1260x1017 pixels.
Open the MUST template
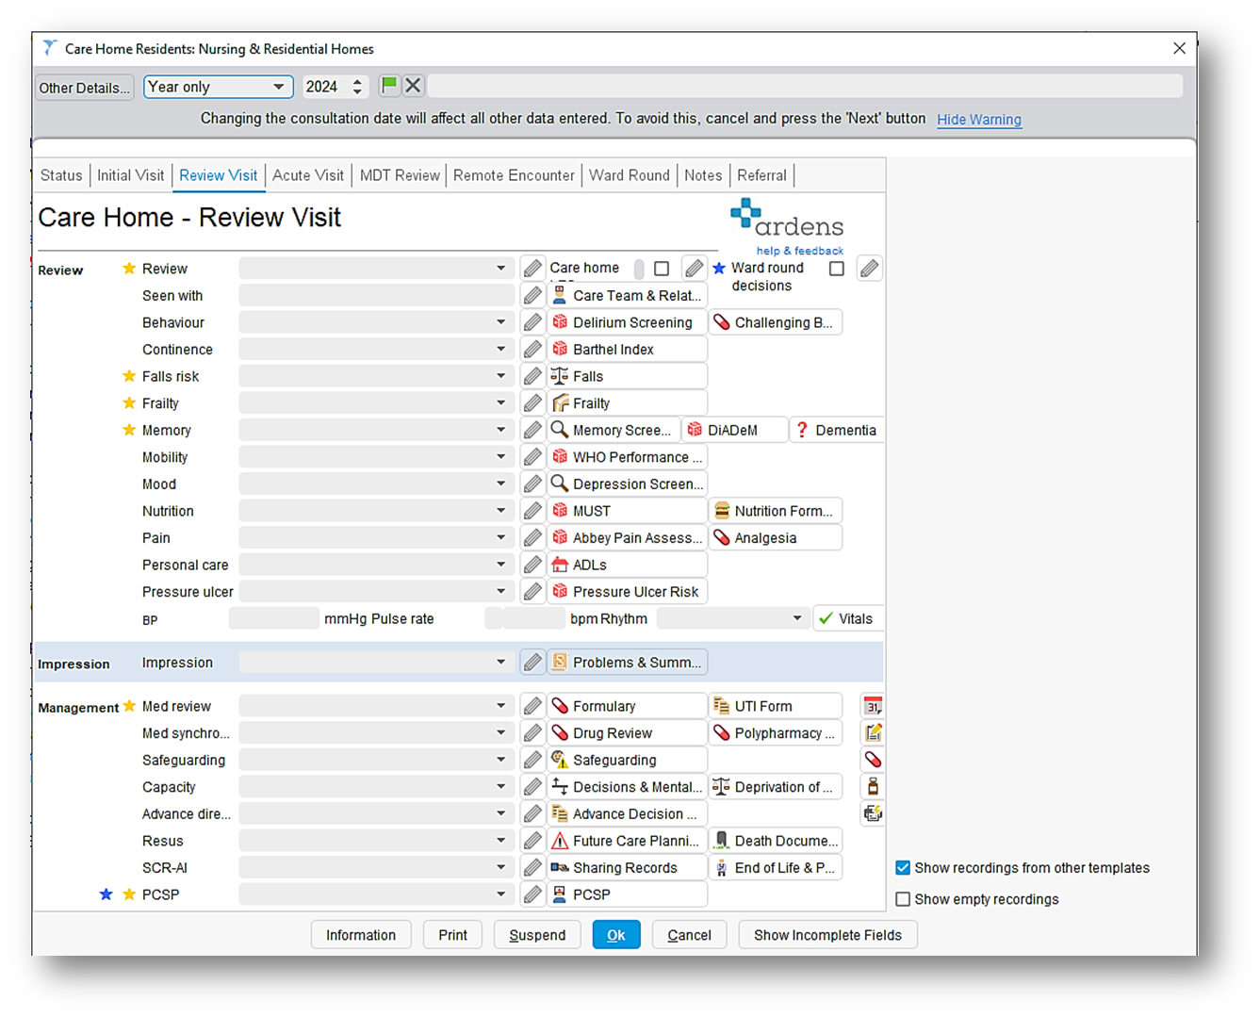click(627, 511)
